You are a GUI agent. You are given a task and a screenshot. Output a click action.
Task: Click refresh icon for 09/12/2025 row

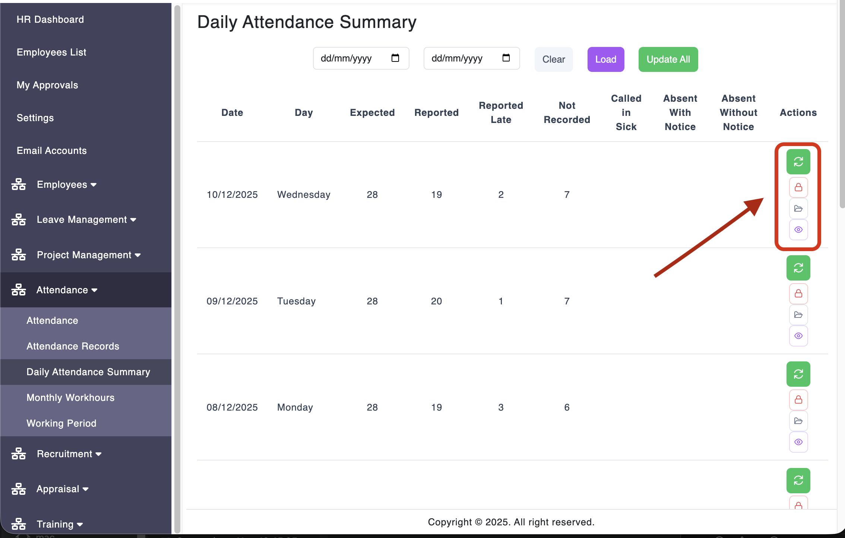(x=798, y=268)
